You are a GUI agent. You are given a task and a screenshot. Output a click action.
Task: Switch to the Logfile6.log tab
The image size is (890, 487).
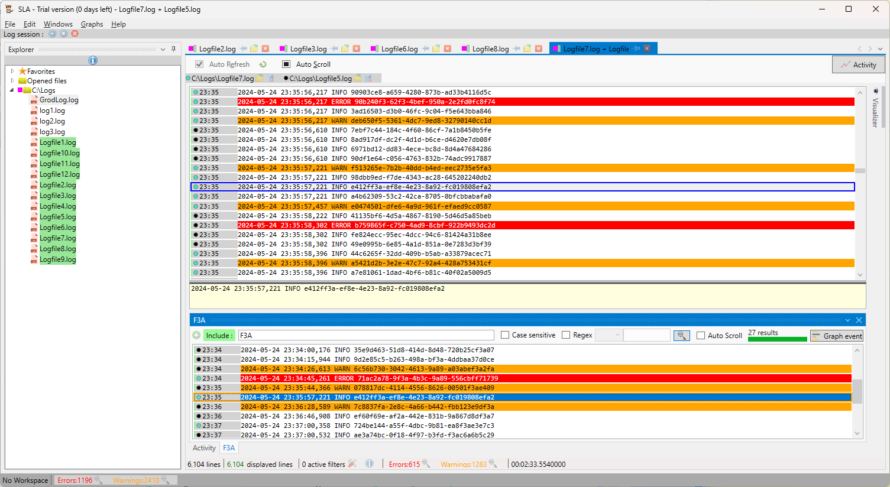tap(399, 49)
